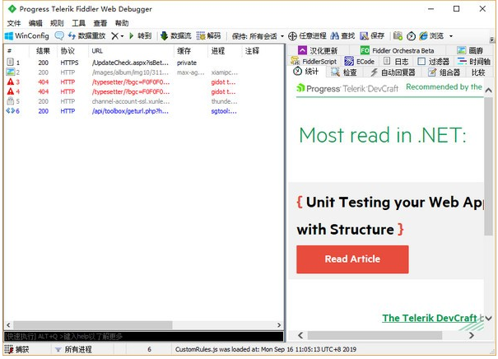Viewport: 498px width, 359px height.
Task: Click in the QuickExec command box
Action: 143,336
